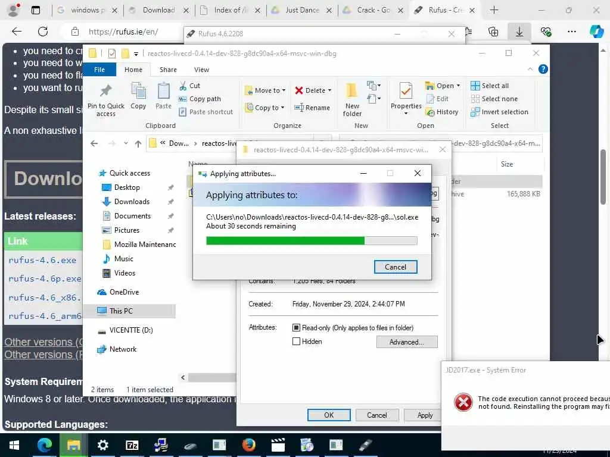Click Explorer horizontal scrollbar left arrow

[183, 377]
